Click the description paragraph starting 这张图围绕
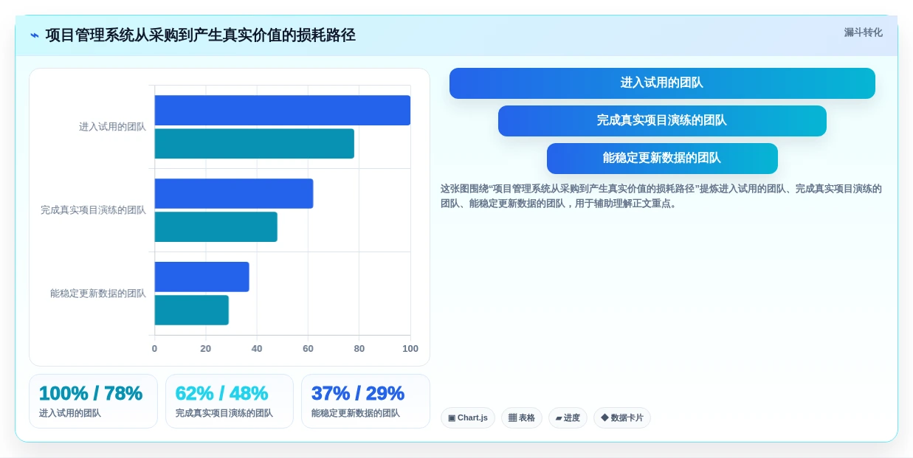 (x=661, y=196)
